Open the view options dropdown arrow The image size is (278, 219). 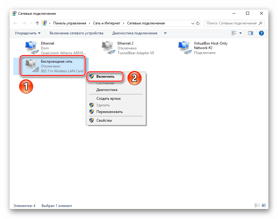(x=241, y=33)
